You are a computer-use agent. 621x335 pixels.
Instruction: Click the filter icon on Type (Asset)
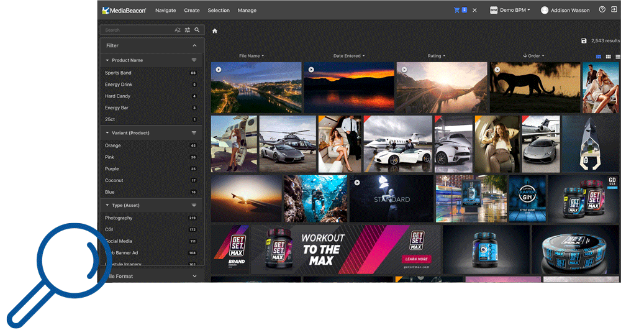coord(194,205)
